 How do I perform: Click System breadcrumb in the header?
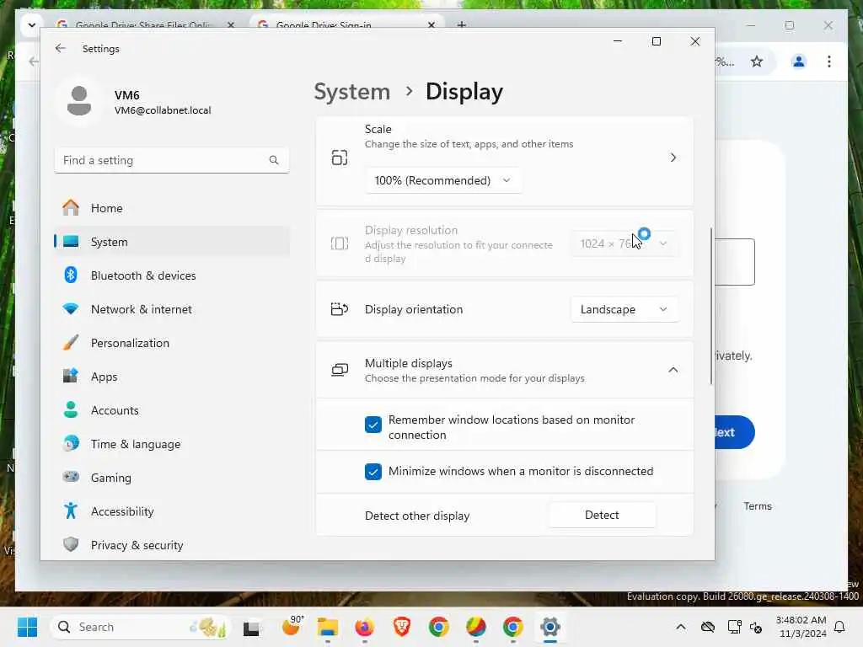351,91
